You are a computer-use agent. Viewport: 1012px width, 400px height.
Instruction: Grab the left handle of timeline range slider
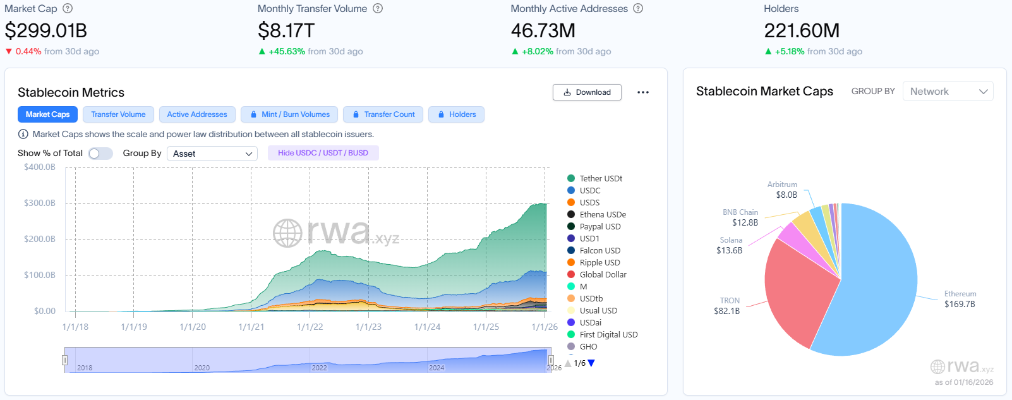coord(64,360)
